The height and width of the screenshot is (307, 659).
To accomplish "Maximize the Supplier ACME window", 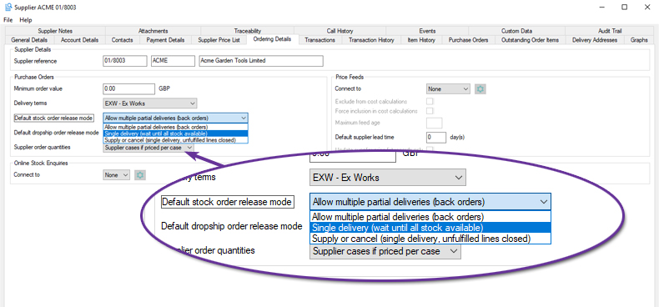I will pyautogui.click(x=625, y=8).
